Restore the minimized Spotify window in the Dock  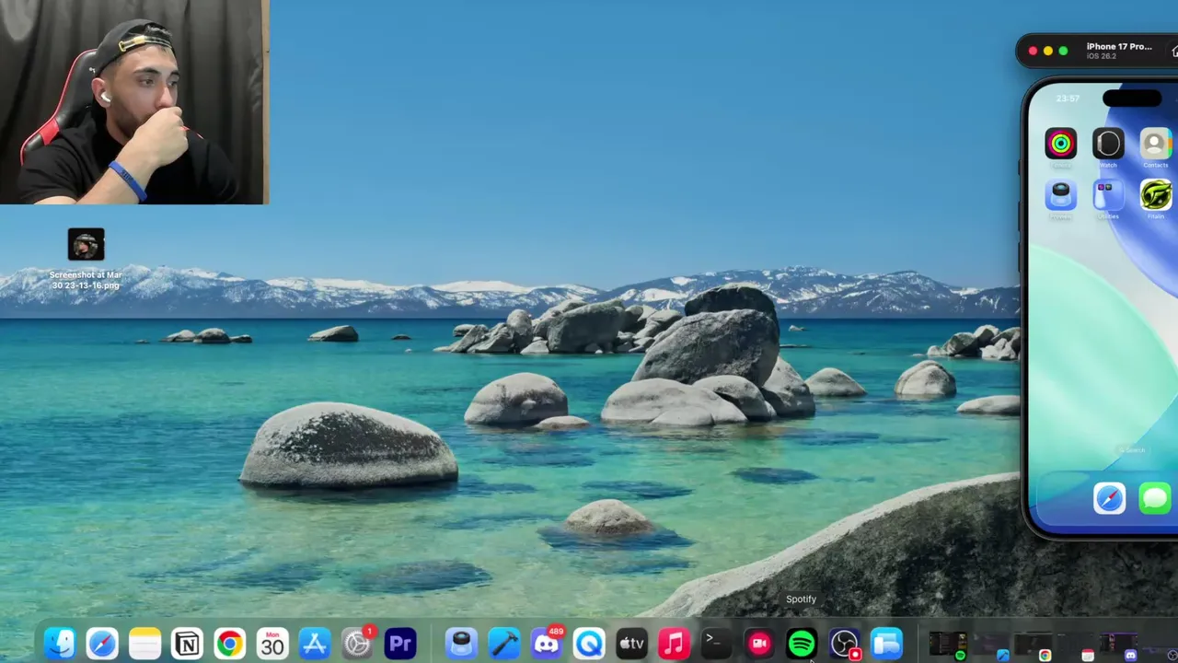point(948,644)
